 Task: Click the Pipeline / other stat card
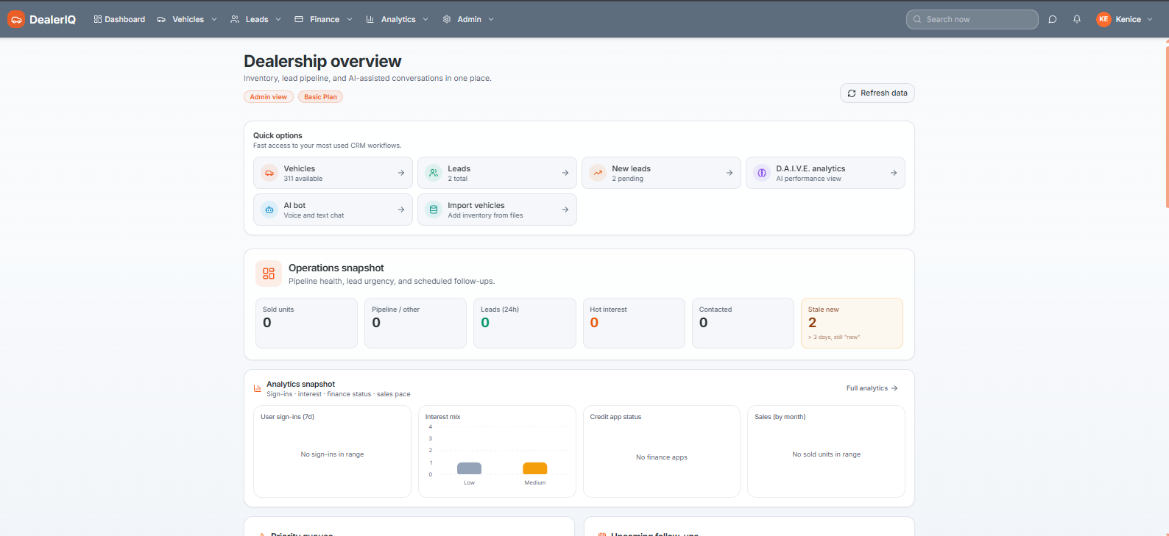[x=415, y=323]
